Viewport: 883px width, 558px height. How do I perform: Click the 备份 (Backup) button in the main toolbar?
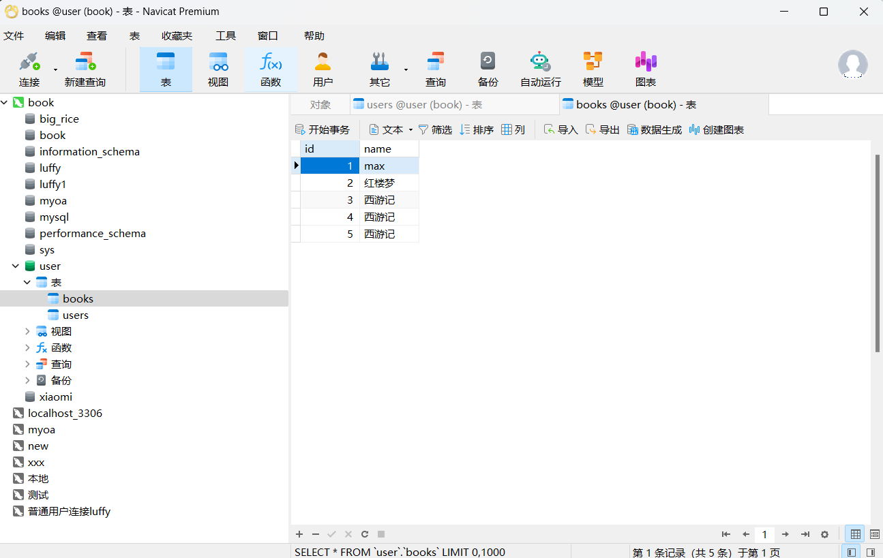point(488,69)
